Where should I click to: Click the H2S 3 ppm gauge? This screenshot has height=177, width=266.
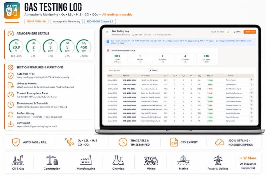pyautogui.click(x=50, y=47)
